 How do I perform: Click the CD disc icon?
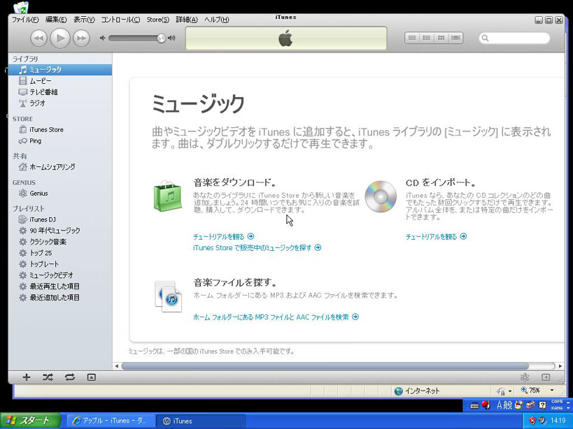click(381, 196)
